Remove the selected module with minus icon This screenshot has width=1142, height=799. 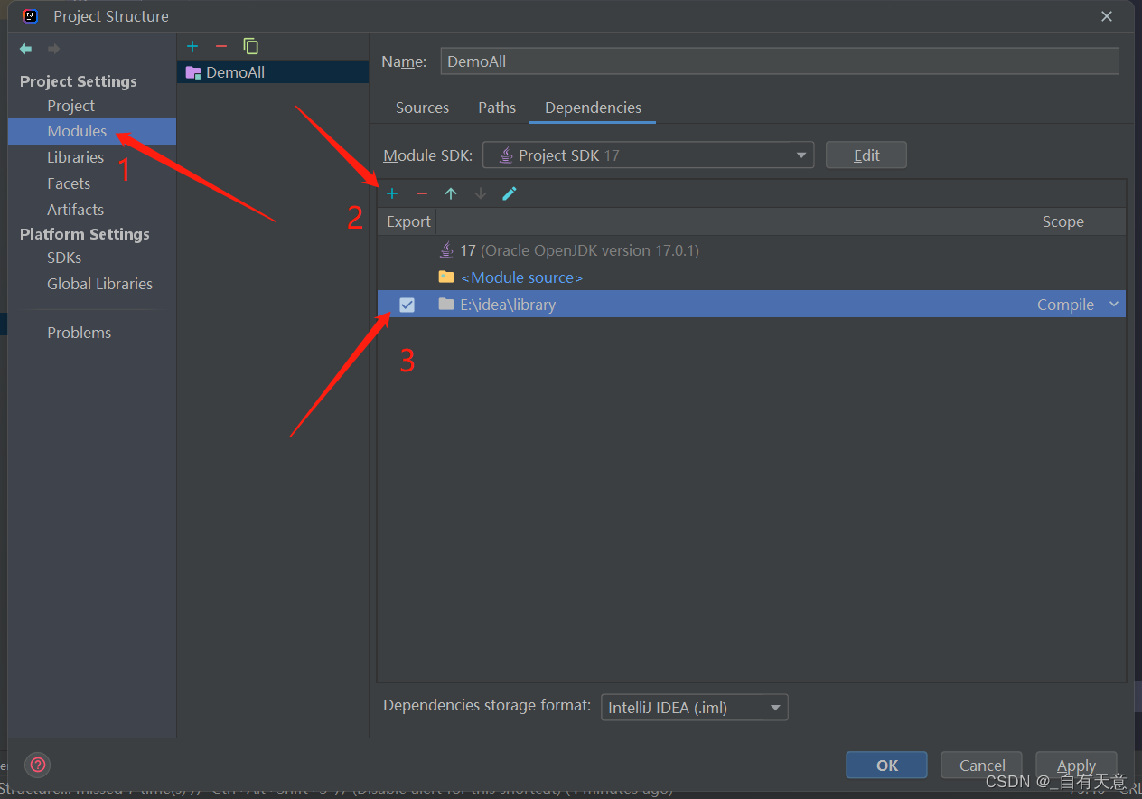point(221,46)
